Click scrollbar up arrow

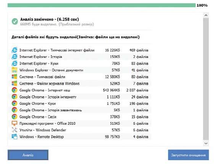click(206, 15)
